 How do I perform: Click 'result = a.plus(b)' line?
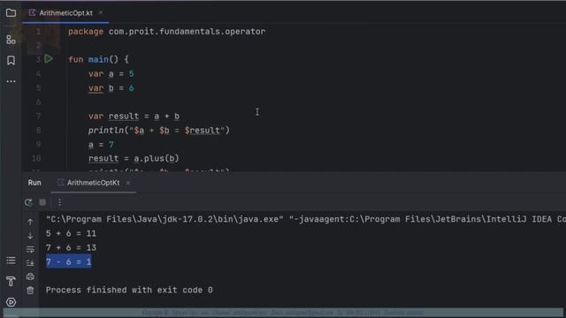[x=134, y=159]
